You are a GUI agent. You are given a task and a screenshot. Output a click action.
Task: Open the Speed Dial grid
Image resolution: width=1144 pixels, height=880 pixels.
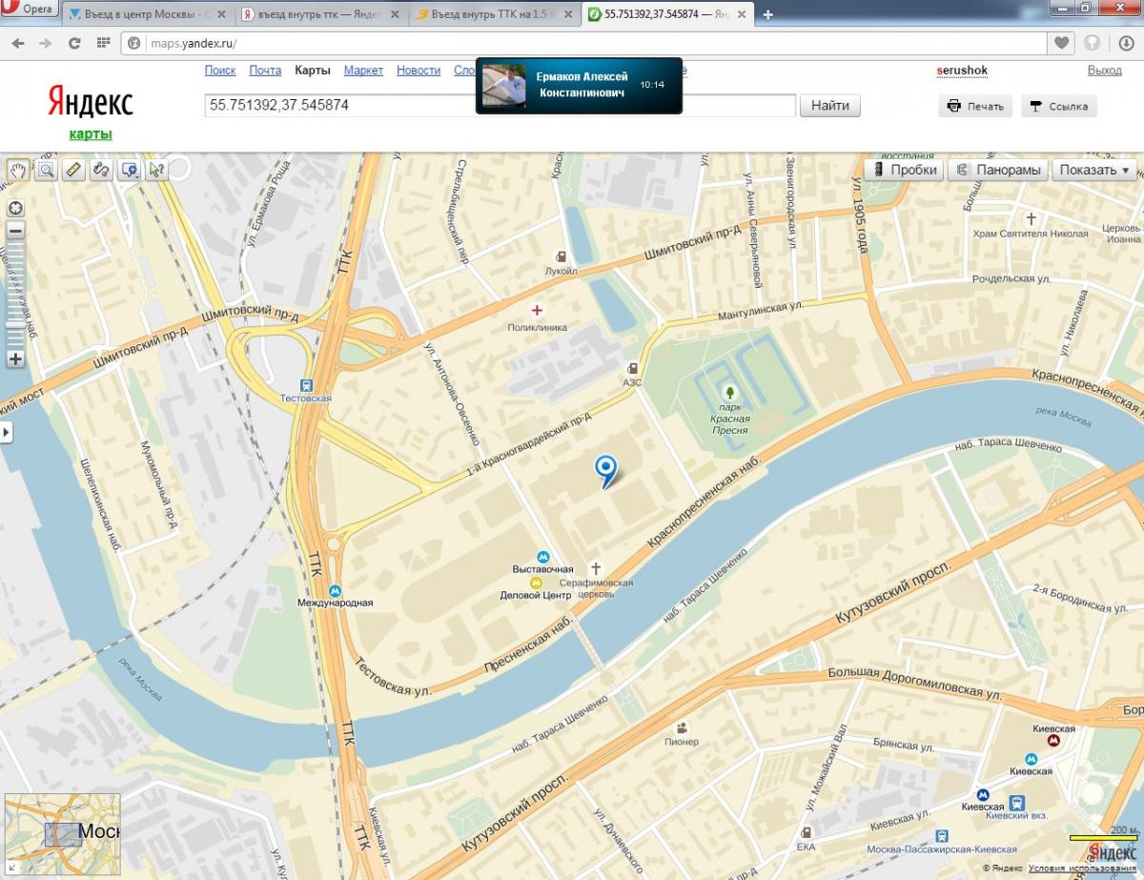(x=103, y=43)
